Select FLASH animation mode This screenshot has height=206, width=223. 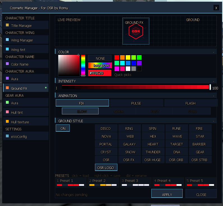tap(191, 103)
